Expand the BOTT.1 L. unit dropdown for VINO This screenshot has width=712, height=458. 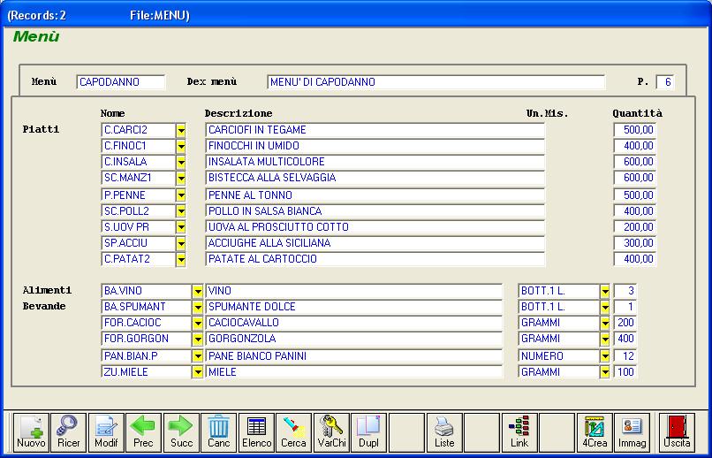coord(605,291)
